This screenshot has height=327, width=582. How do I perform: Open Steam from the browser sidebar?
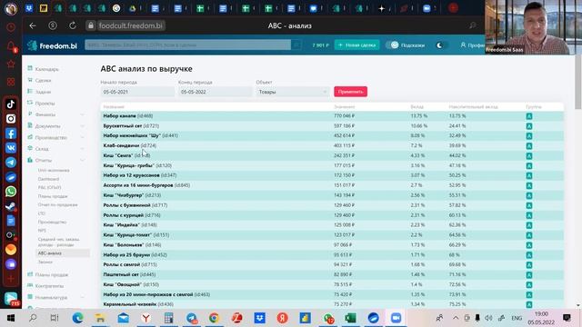point(11,206)
